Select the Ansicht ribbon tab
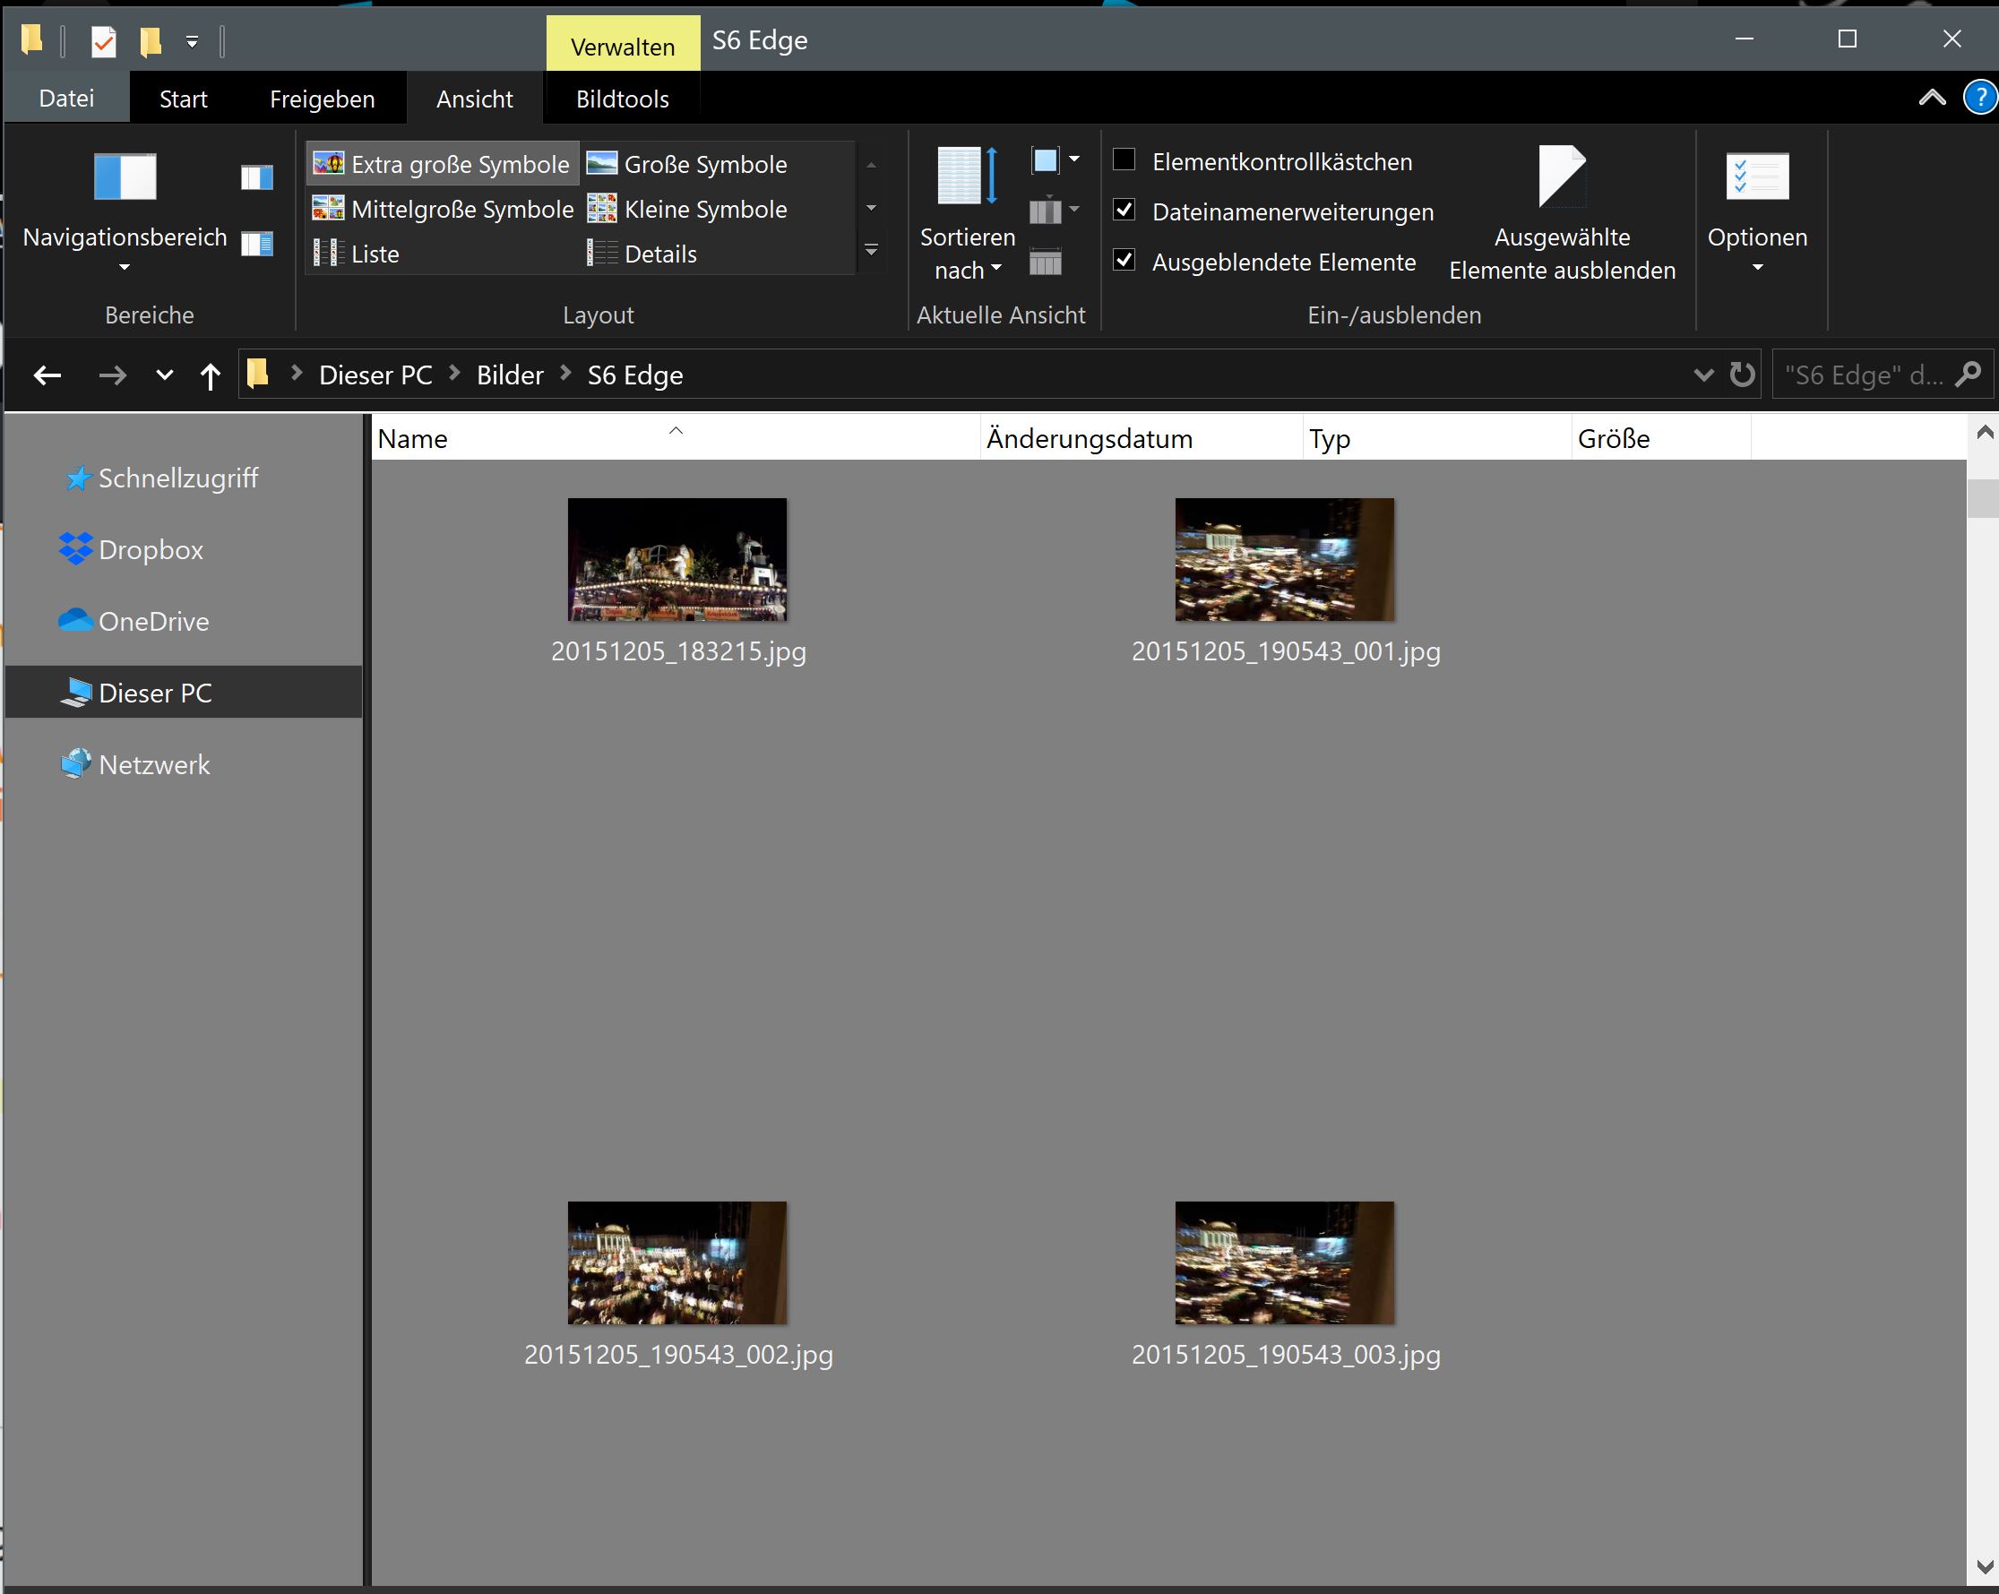The image size is (1999, 1594). click(x=474, y=99)
